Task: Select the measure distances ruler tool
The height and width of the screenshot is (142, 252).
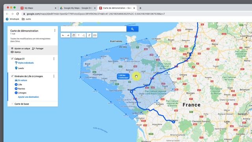Action: click(x=94, y=35)
